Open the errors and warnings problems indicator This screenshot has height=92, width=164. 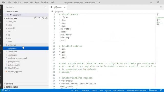[6, 90]
